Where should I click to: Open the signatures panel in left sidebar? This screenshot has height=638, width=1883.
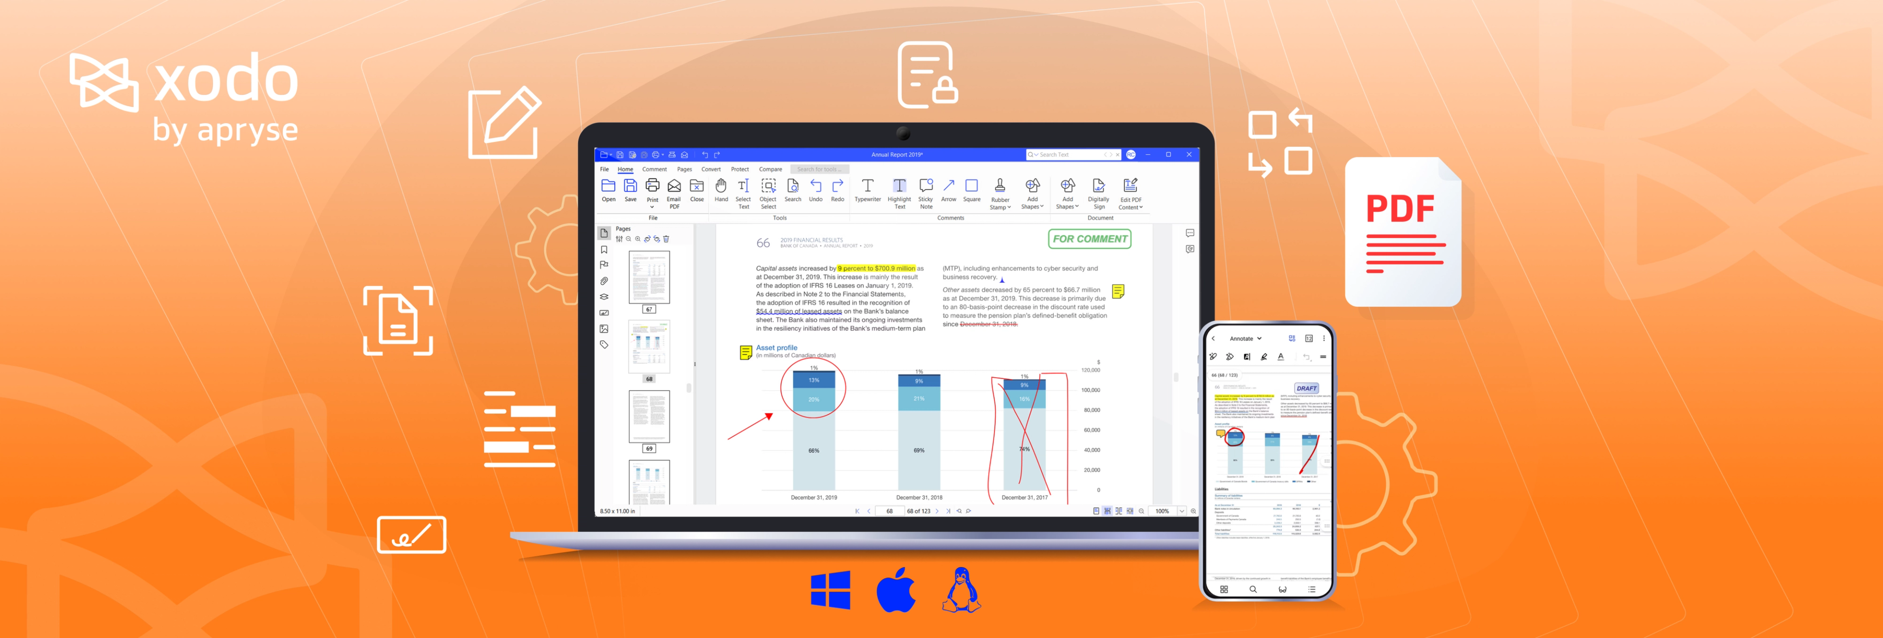604,314
